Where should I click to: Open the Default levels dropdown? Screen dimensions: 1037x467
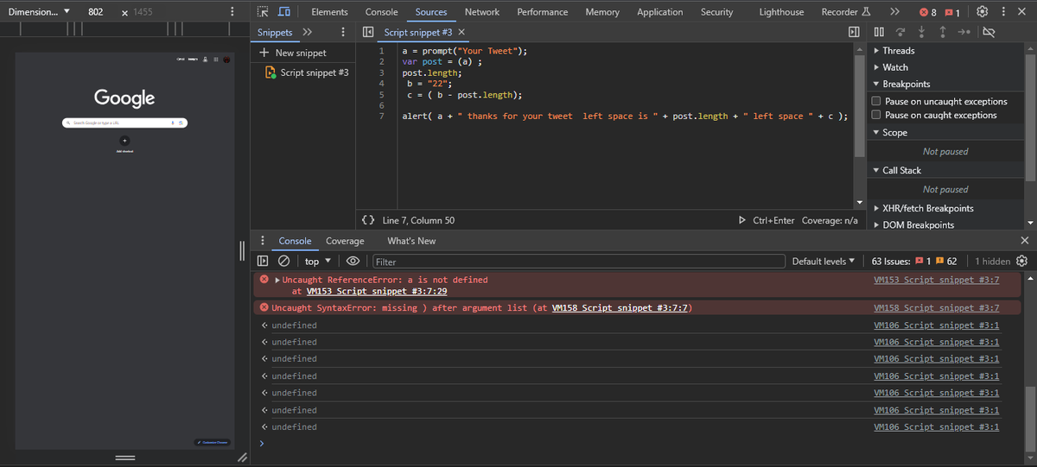(824, 261)
